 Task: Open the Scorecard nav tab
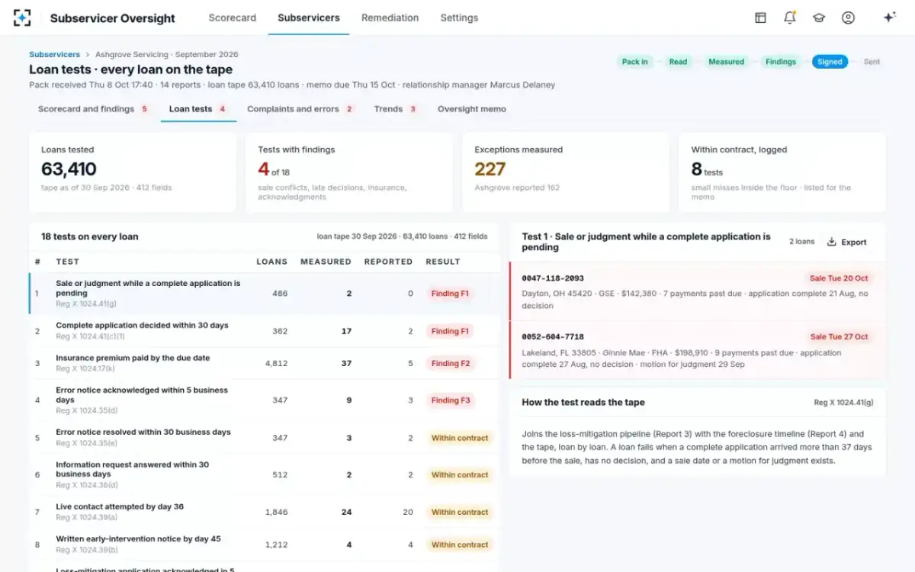pyautogui.click(x=233, y=18)
